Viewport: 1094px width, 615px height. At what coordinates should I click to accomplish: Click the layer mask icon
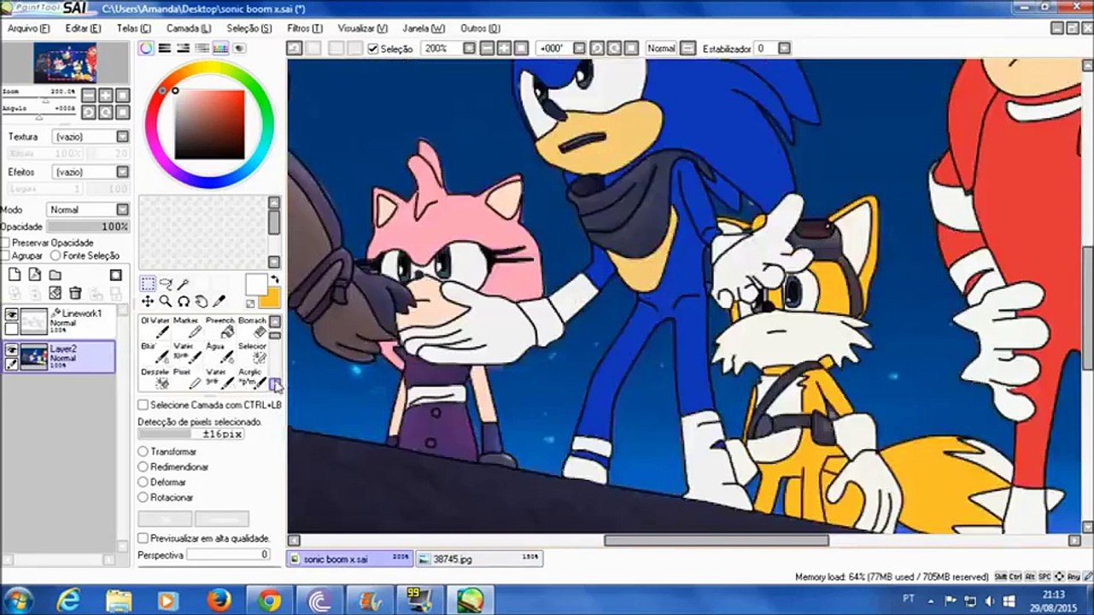[x=116, y=275]
